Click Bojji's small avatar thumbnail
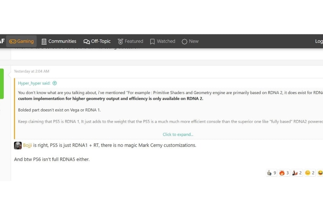 (18, 145)
